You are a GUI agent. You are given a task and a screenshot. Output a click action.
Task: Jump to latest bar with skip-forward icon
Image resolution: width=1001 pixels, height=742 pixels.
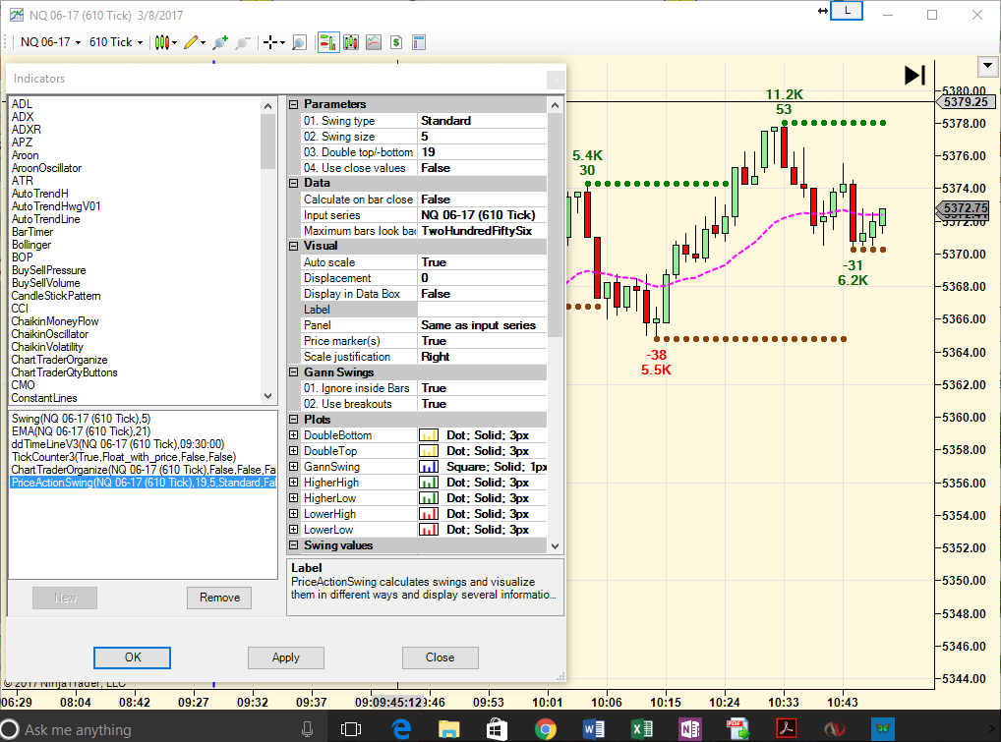pos(914,76)
